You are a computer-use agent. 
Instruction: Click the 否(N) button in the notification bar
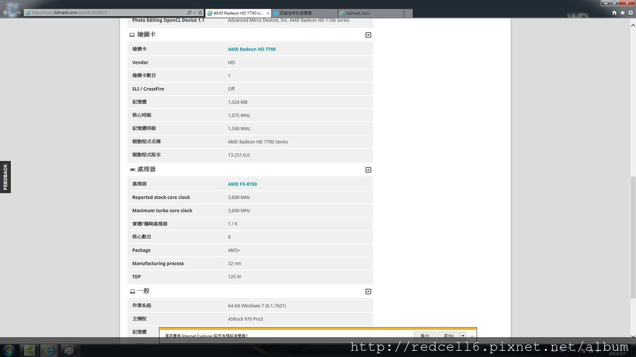[448, 335]
